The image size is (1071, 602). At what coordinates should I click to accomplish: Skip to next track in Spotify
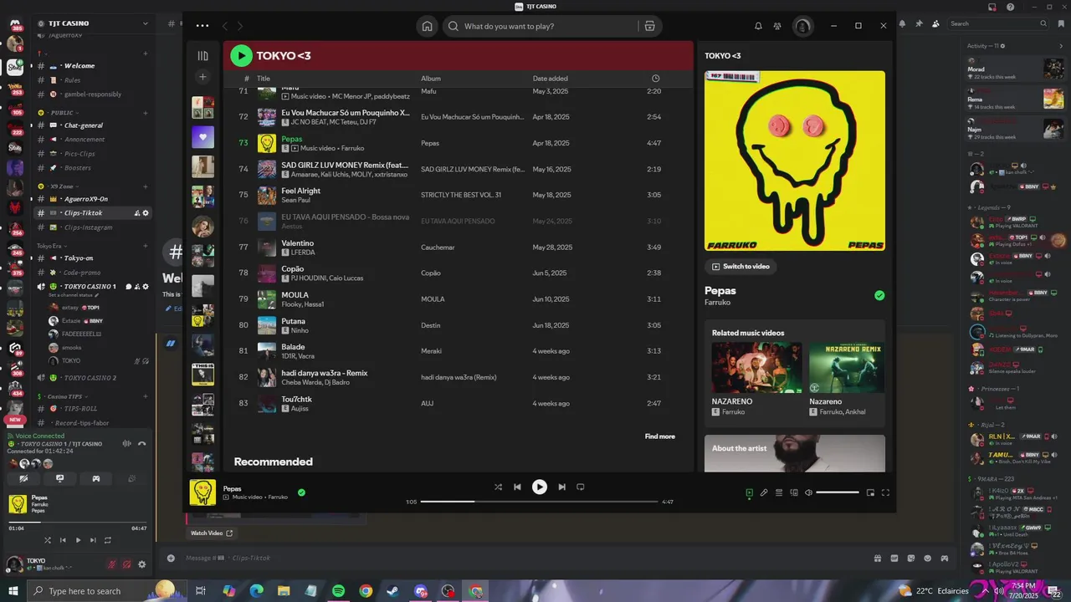click(x=561, y=487)
